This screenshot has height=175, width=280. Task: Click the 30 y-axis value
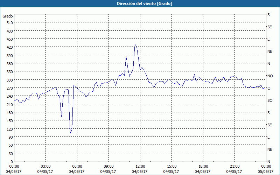[x=11, y=154]
